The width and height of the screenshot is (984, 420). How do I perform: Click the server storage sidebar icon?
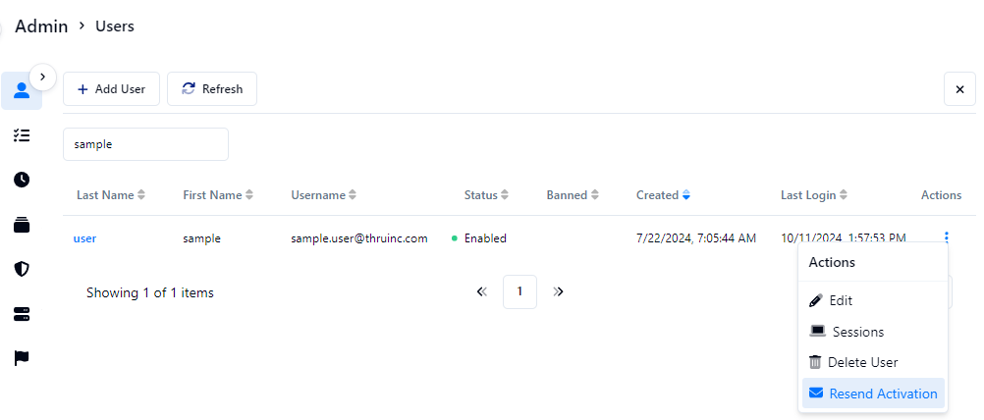click(22, 314)
